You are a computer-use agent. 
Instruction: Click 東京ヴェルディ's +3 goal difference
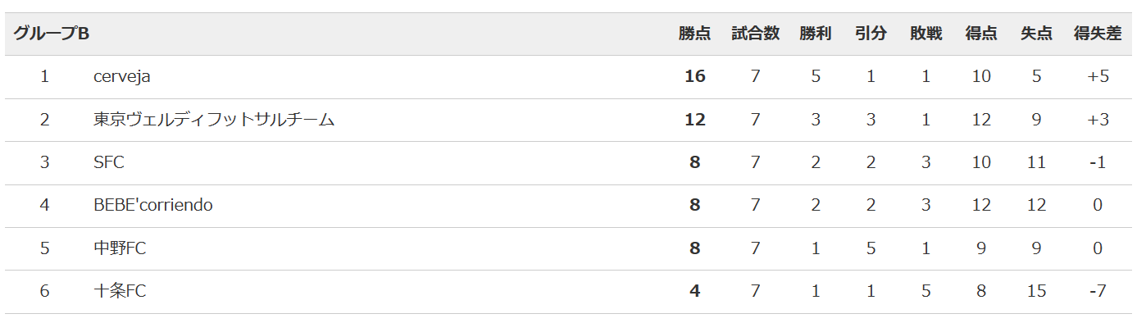1098,120
